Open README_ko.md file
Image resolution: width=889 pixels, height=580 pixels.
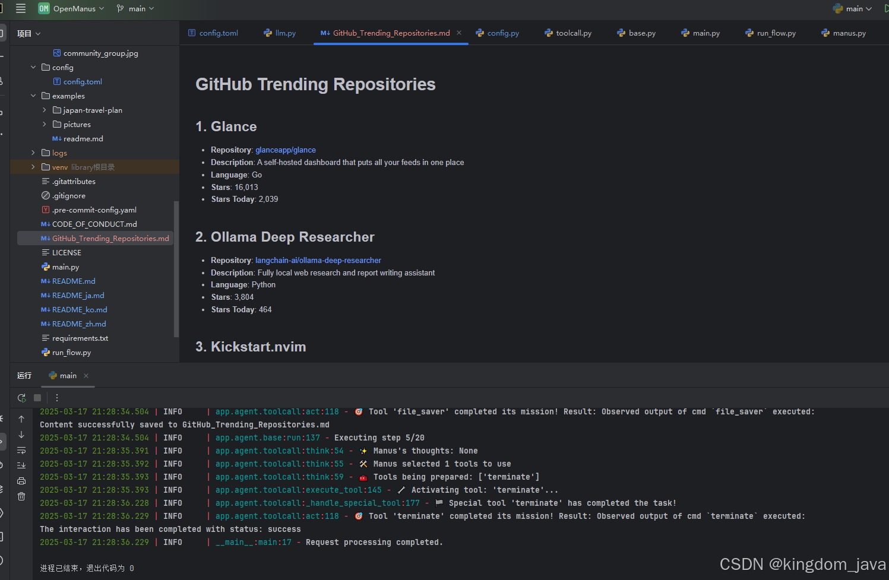tap(74, 310)
